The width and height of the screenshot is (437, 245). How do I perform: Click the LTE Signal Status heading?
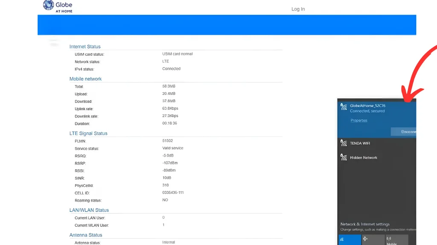pos(88,133)
